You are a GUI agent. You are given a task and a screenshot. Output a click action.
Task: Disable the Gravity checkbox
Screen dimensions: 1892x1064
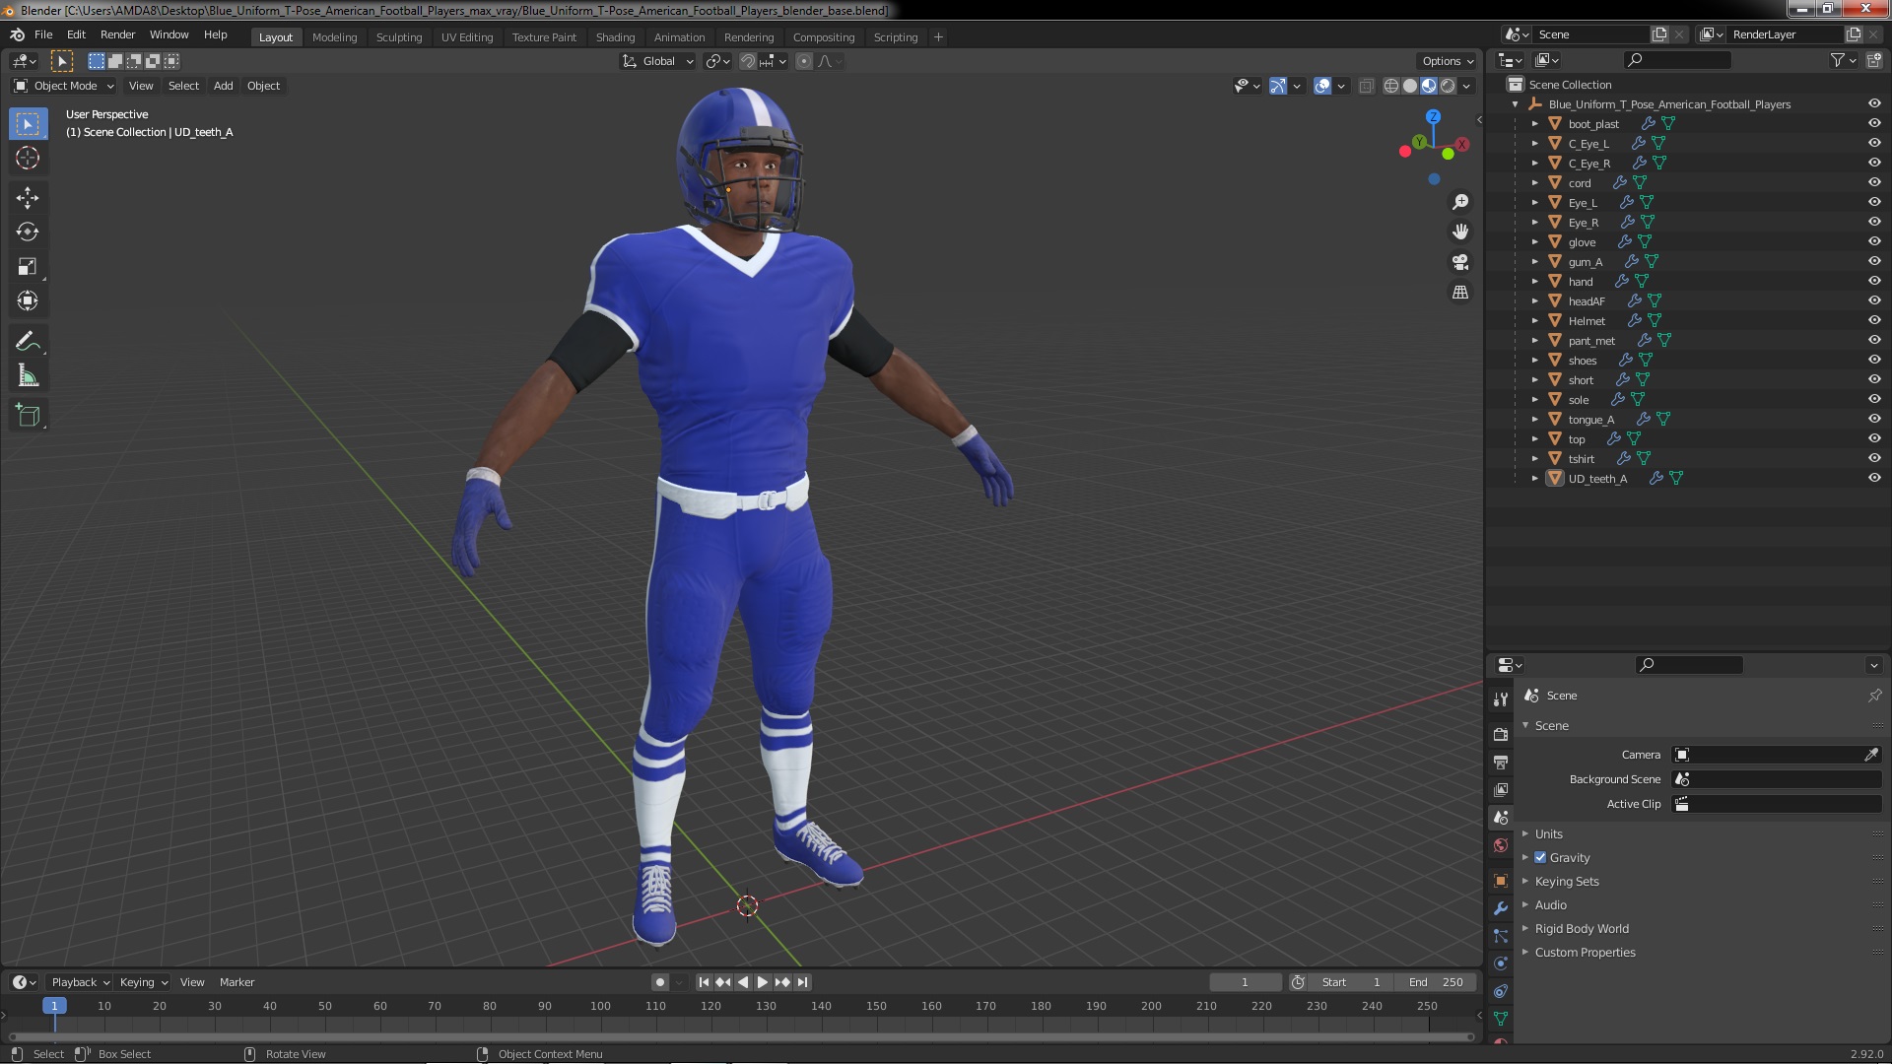click(x=1540, y=858)
